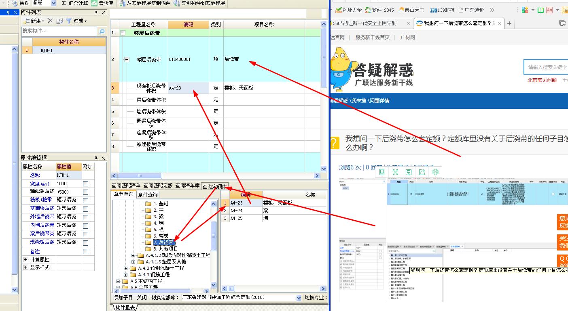Tick the 附加 checkbox for 轴线距后浇
The height and width of the screenshot is (311, 568).
85,192
